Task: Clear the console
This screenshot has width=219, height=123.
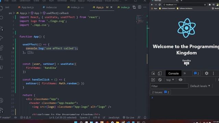Action: click(x=160, y=80)
